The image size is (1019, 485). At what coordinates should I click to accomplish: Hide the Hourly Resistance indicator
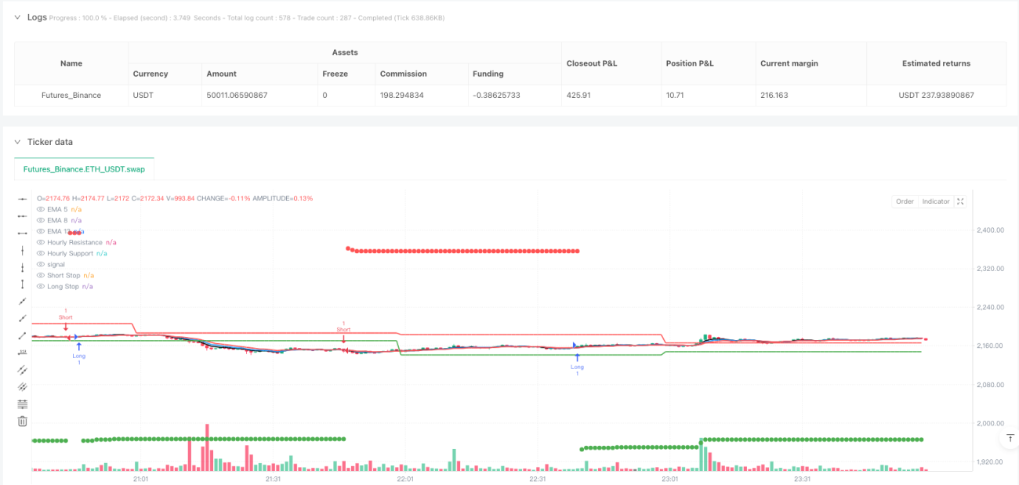pyautogui.click(x=41, y=242)
